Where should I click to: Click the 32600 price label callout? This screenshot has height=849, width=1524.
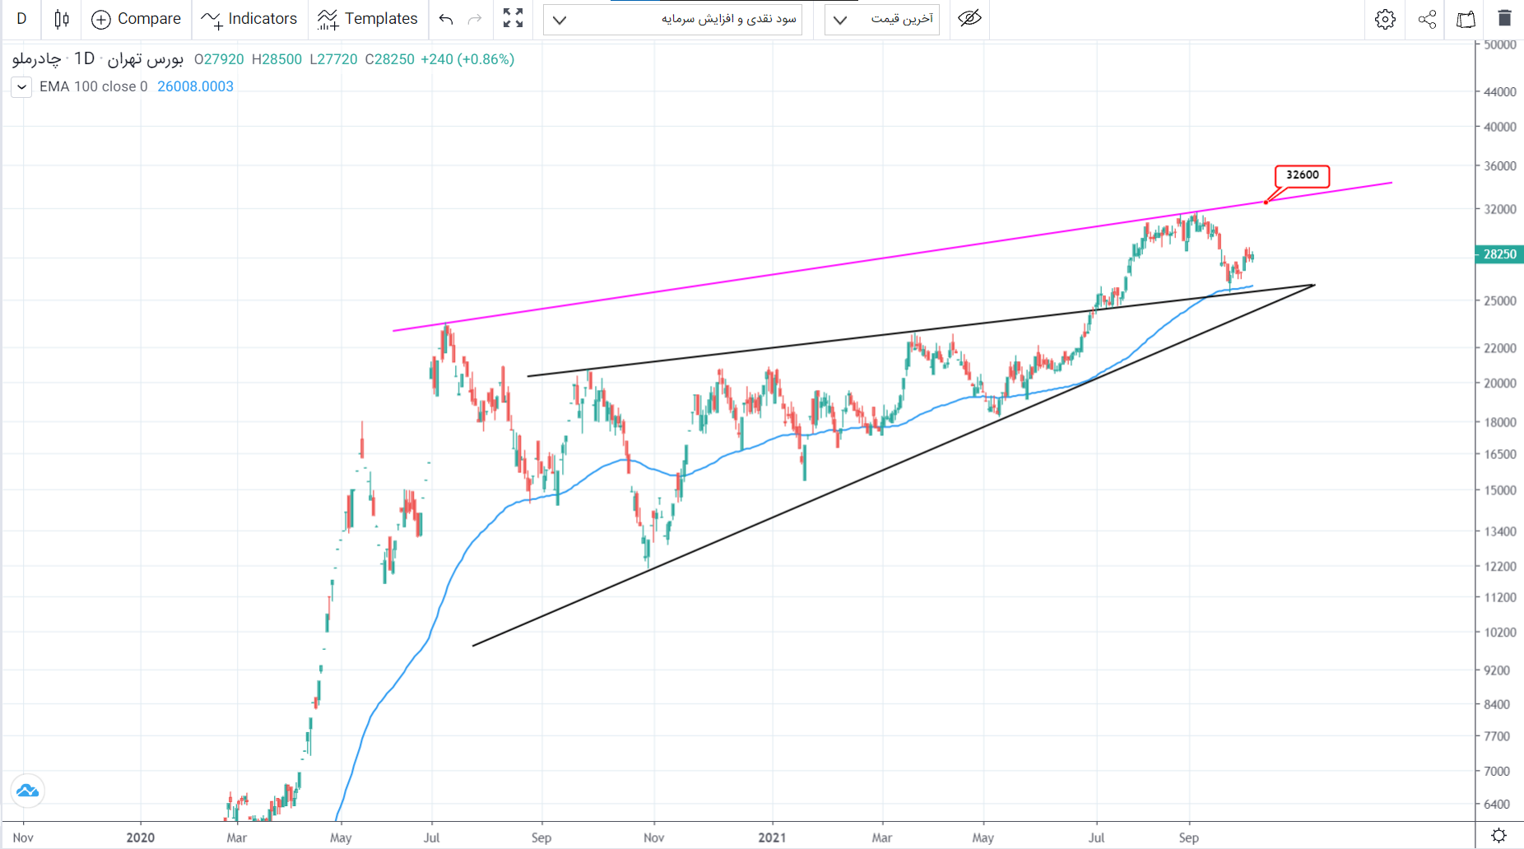(1302, 175)
